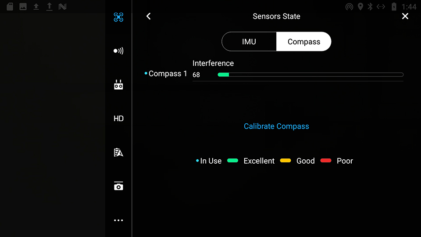Close the Sensors State panel
This screenshot has width=421, height=237.
(405, 16)
